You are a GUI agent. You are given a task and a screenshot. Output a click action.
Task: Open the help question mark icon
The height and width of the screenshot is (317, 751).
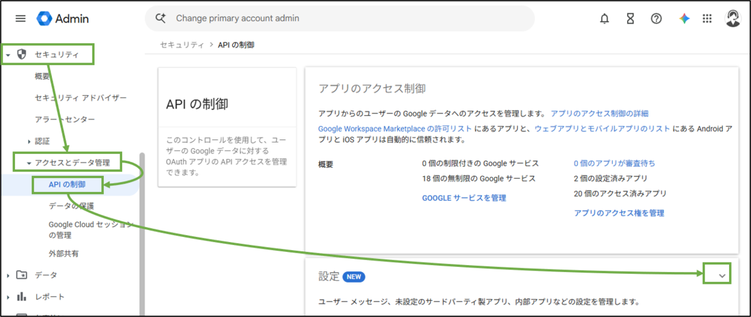(656, 19)
